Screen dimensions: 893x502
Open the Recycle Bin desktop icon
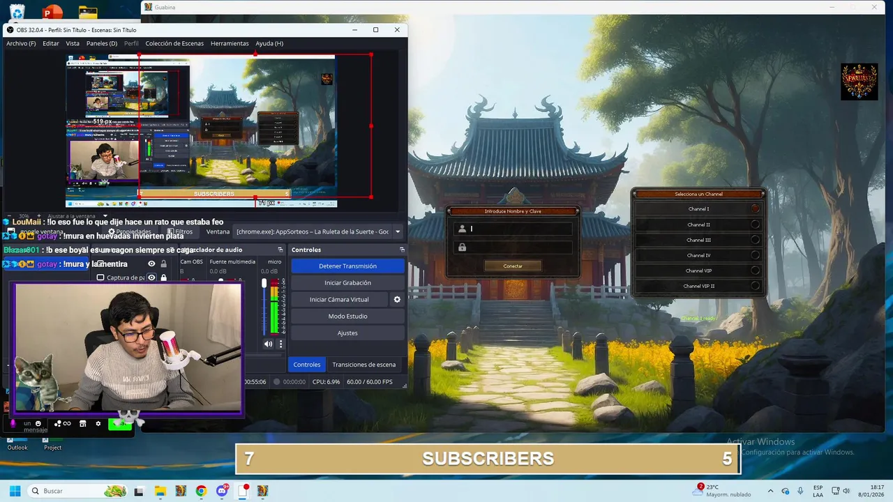coord(17,11)
